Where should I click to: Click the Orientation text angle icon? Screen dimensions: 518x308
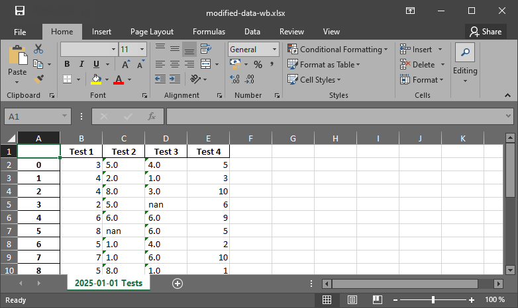(195, 79)
